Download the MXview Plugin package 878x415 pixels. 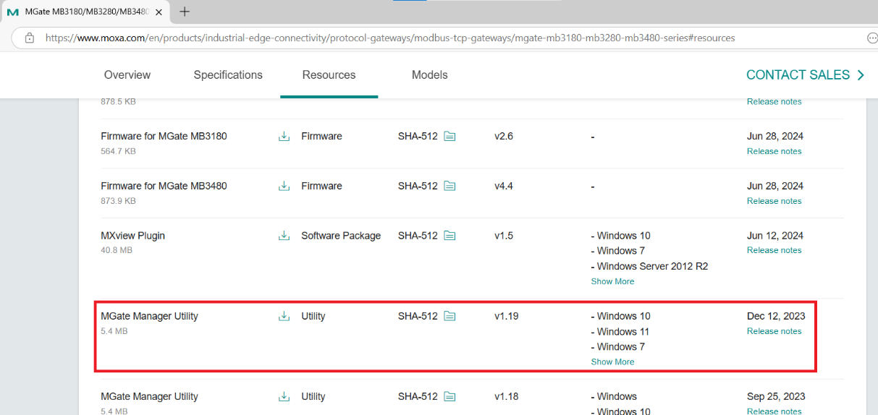(284, 236)
